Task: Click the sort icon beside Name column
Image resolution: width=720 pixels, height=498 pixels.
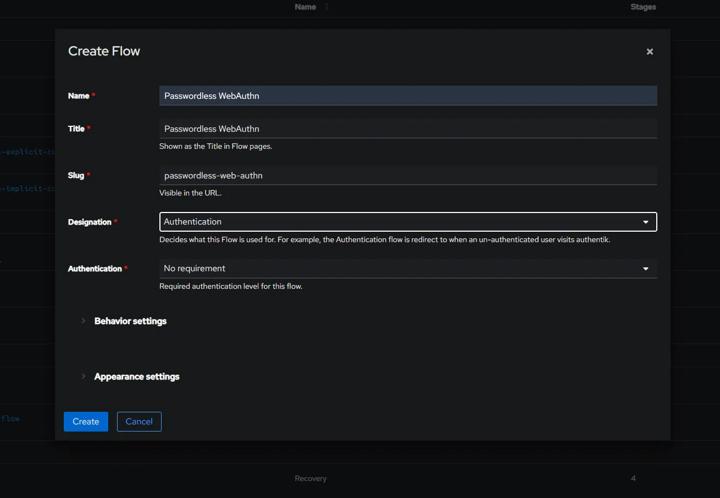Action: click(326, 7)
